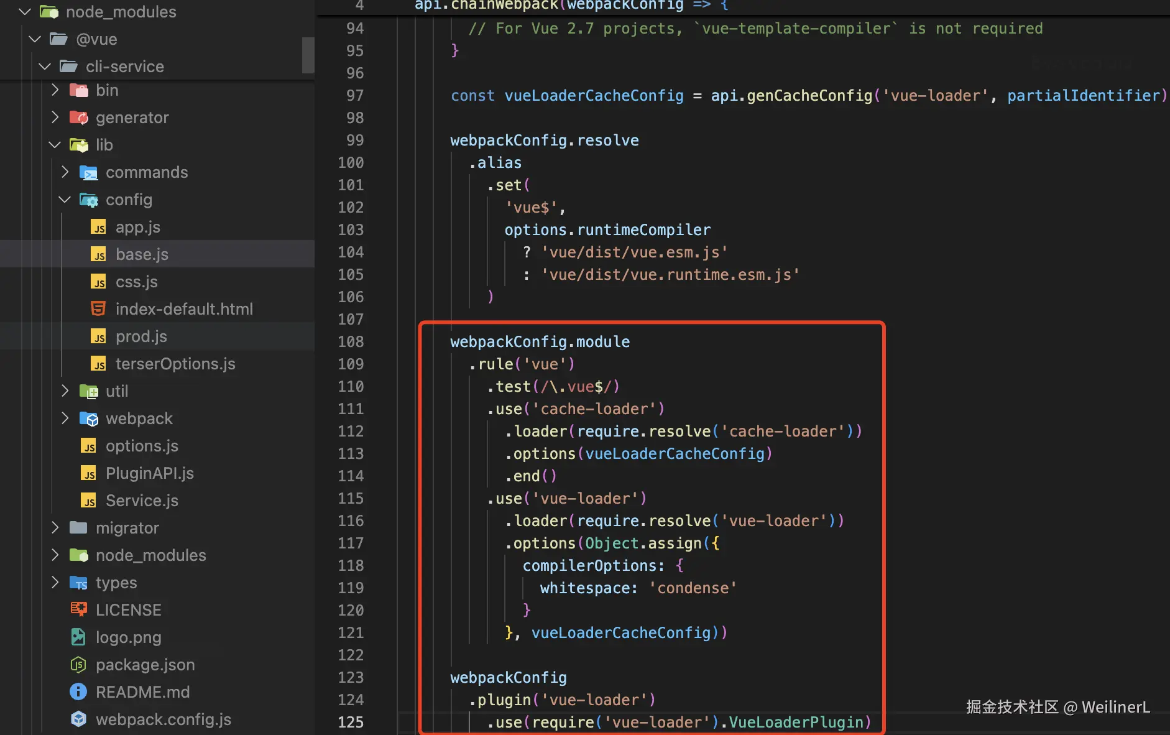The image size is (1170, 735).
Task: Click the /\.vue$/ regex on line 111
Action: click(x=576, y=387)
